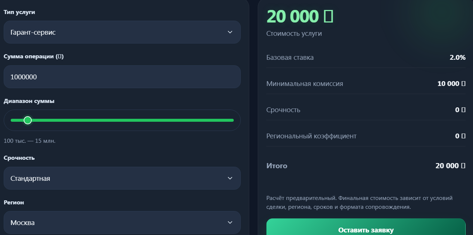Click the "Итого" total row

pos(366,166)
